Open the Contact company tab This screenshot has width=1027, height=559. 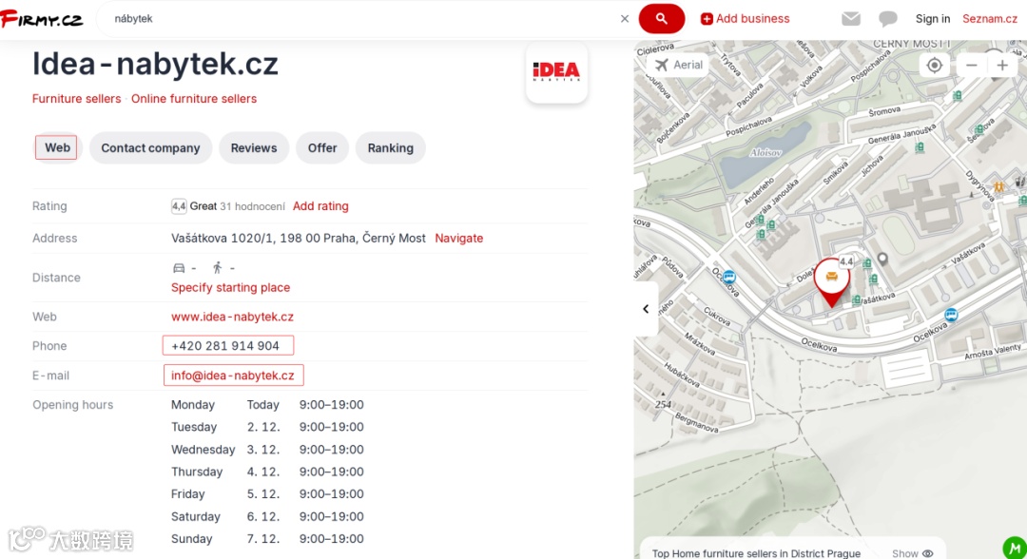point(150,148)
